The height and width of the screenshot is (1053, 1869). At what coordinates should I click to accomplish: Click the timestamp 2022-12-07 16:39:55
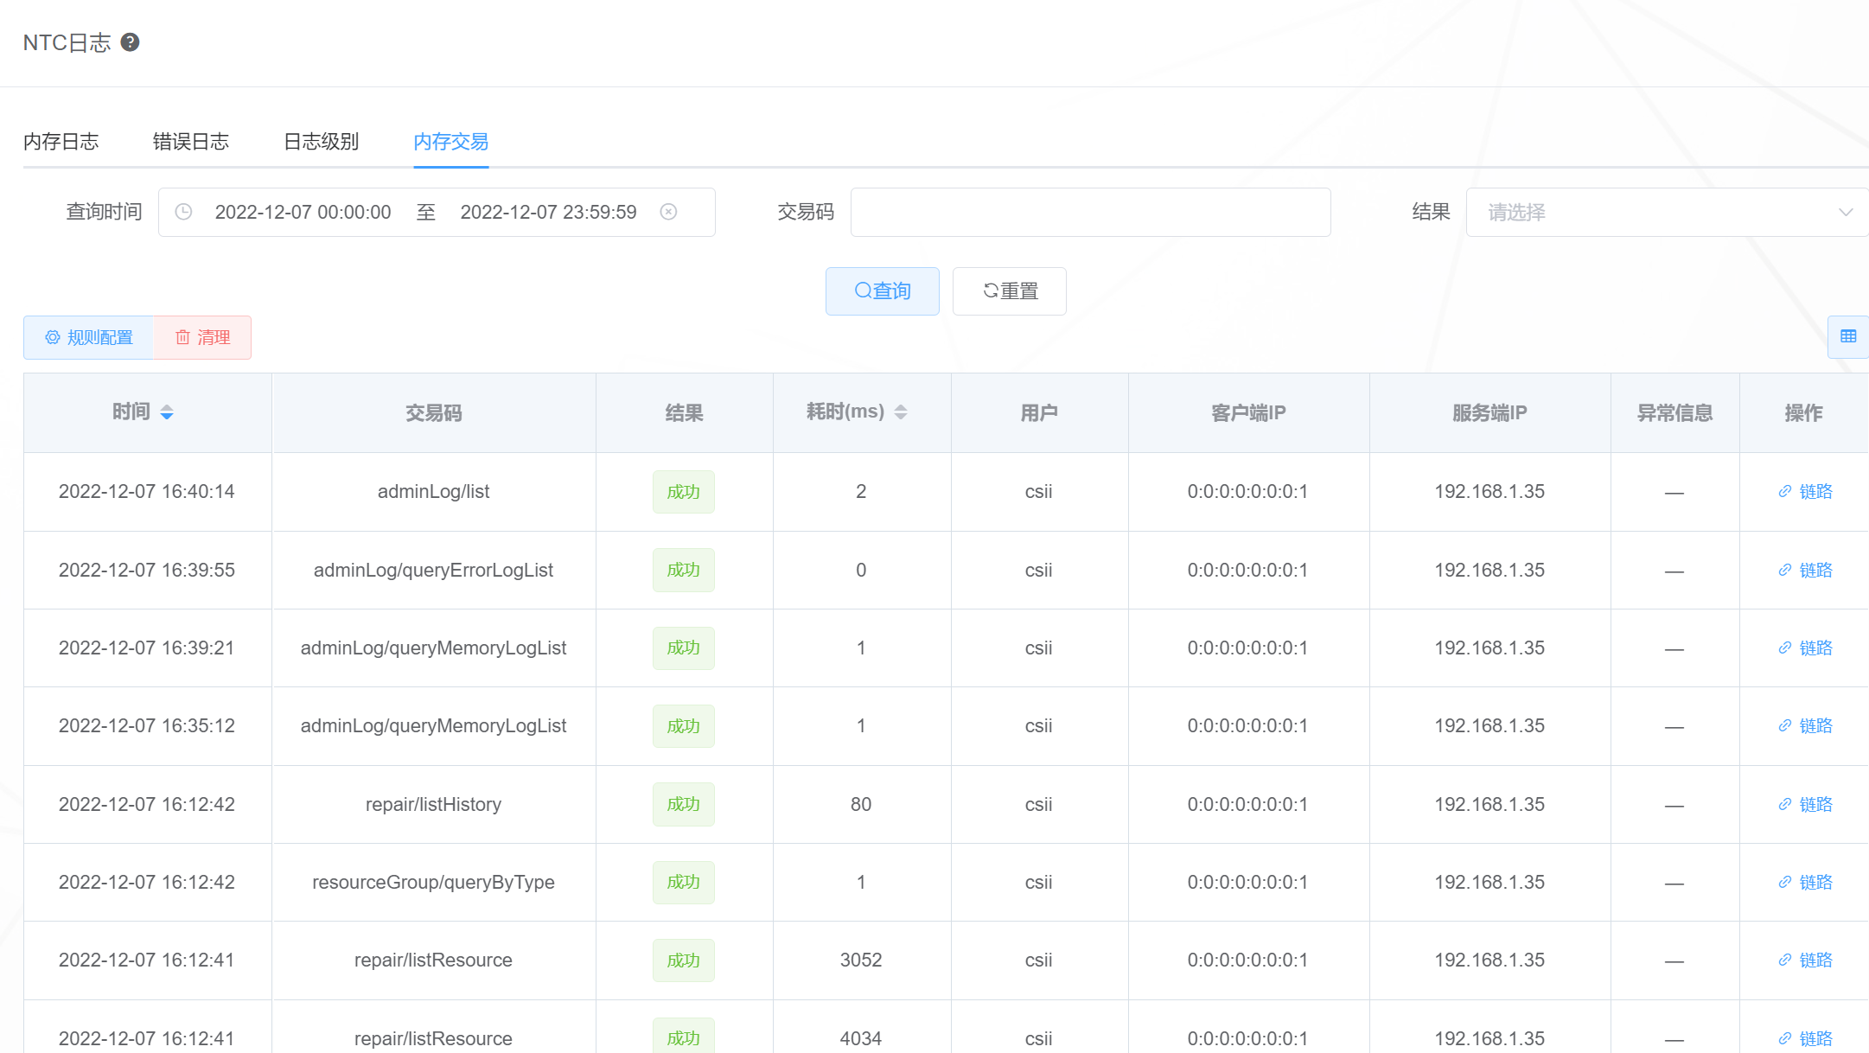click(x=147, y=571)
